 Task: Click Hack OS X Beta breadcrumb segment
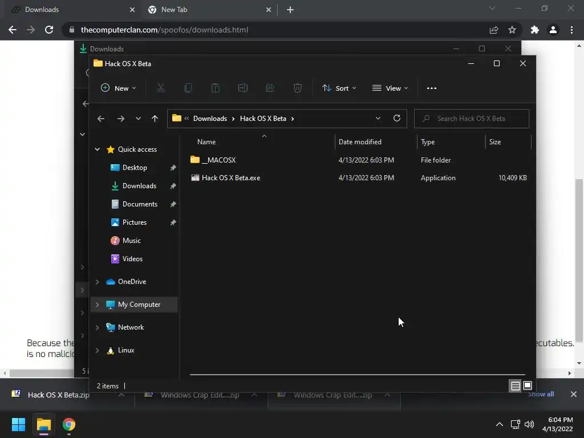[x=263, y=119]
